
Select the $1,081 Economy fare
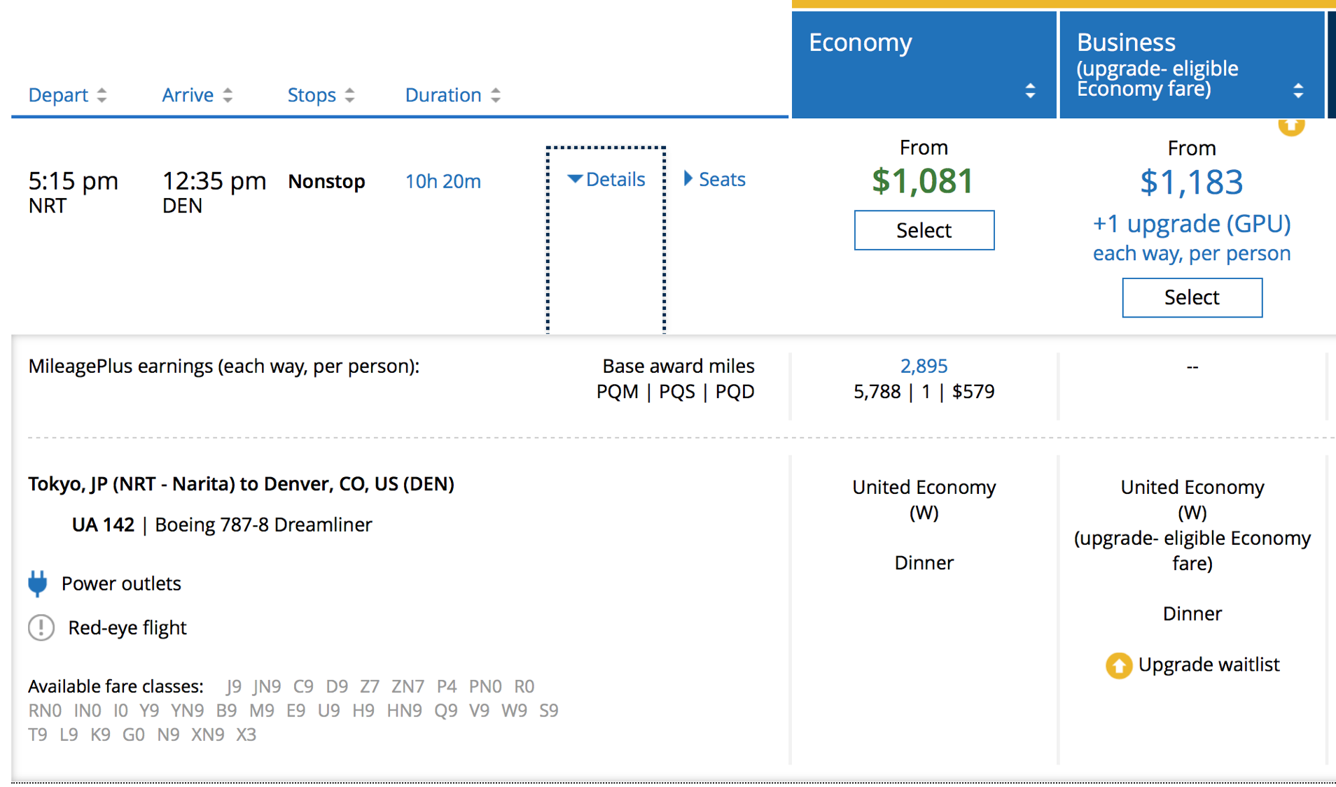tap(924, 230)
